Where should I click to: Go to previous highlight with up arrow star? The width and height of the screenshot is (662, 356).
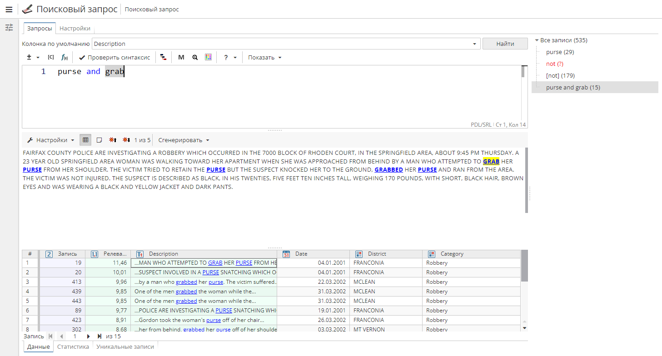click(113, 140)
